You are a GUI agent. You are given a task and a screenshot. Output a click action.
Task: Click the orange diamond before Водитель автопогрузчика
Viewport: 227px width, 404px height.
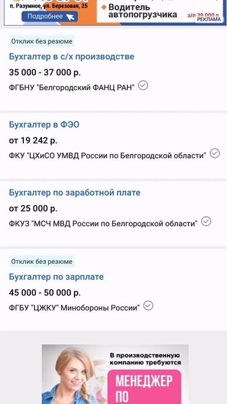(x=103, y=8)
